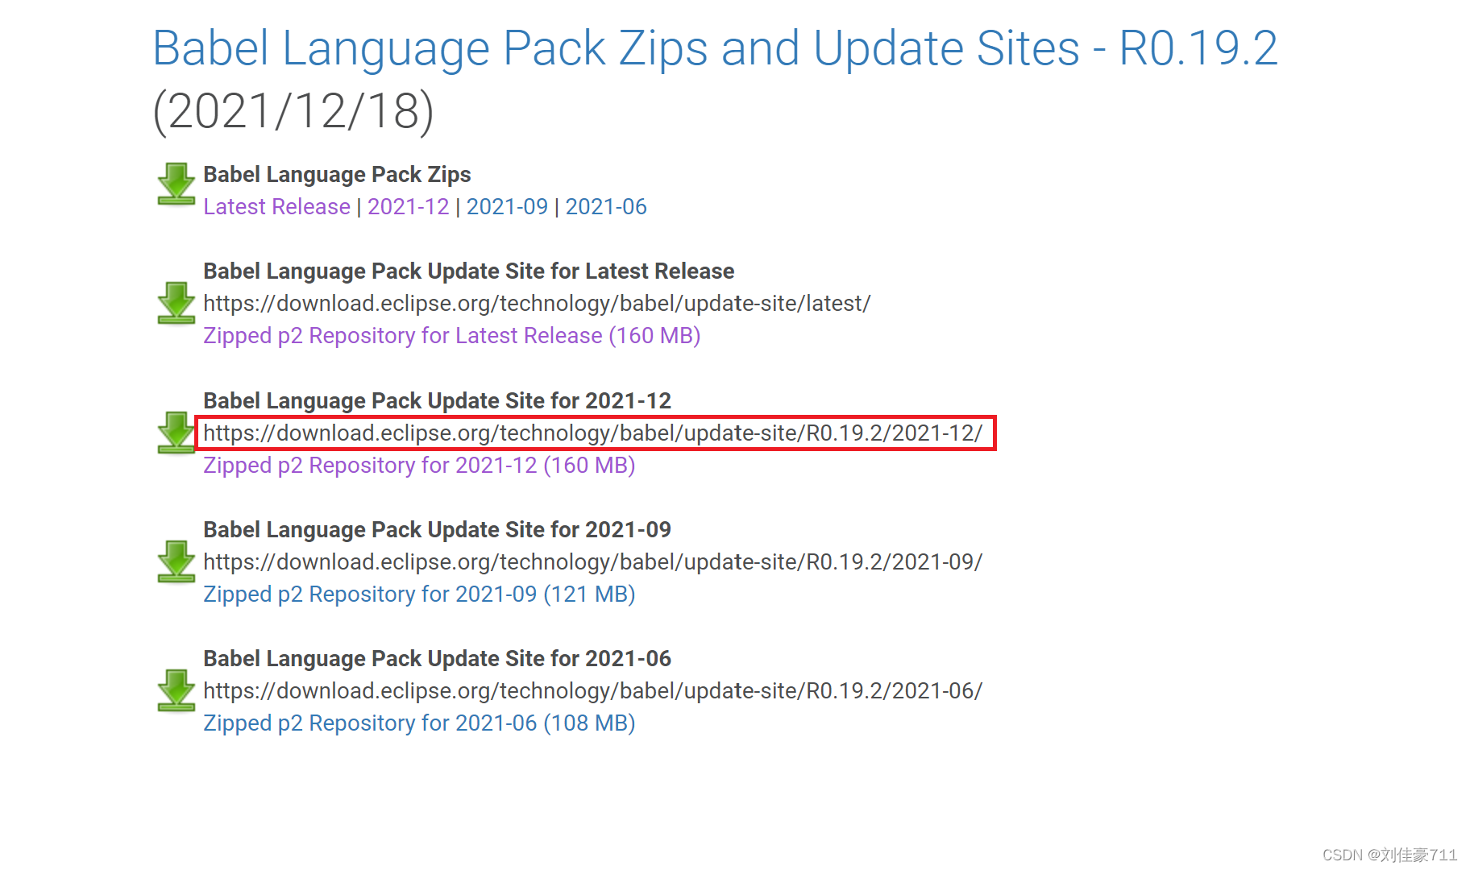1470x870 pixels.
Task: Click the download icon beside Update Site for 2021-06
Action: pyautogui.click(x=176, y=690)
